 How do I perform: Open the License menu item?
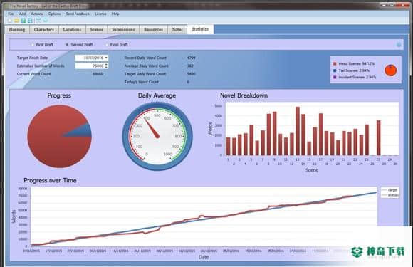click(100, 14)
